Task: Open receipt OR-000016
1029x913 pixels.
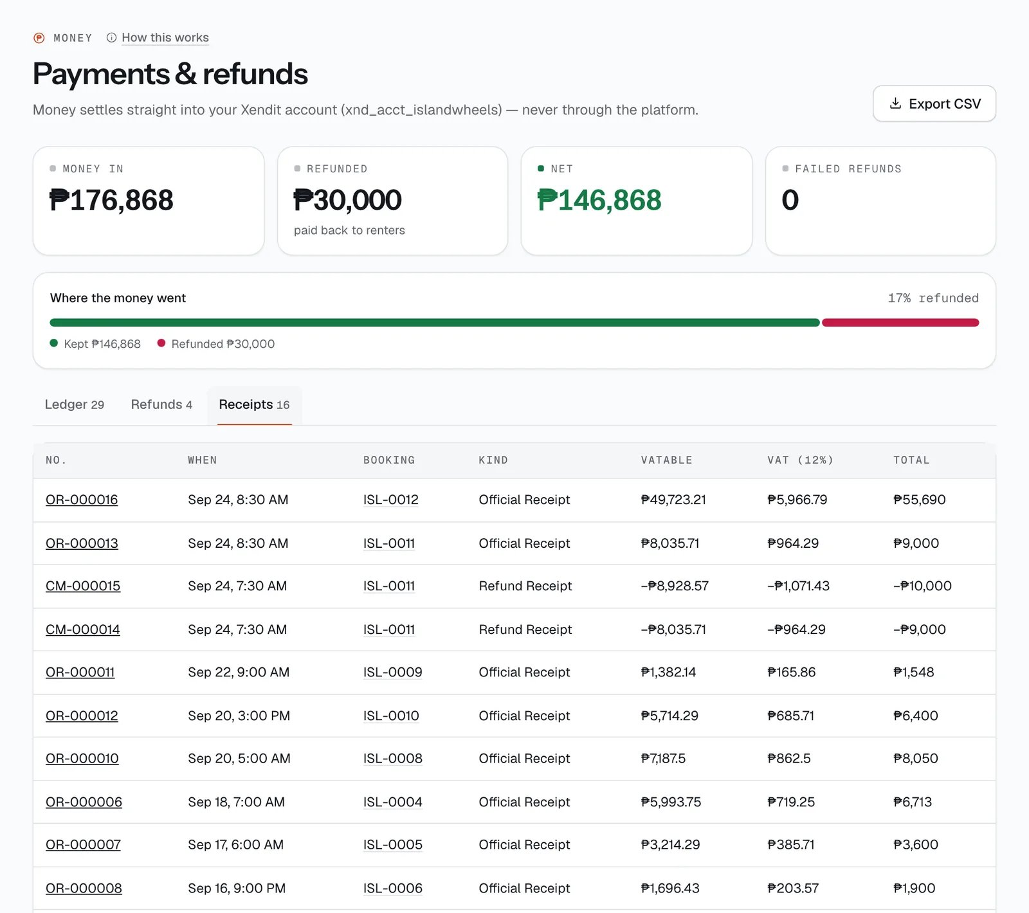Action: click(82, 500)
